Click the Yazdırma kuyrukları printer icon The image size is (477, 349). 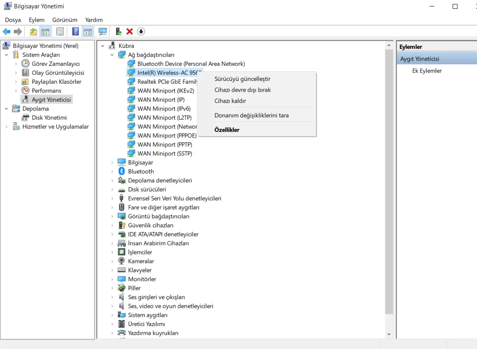coord(121,333)
